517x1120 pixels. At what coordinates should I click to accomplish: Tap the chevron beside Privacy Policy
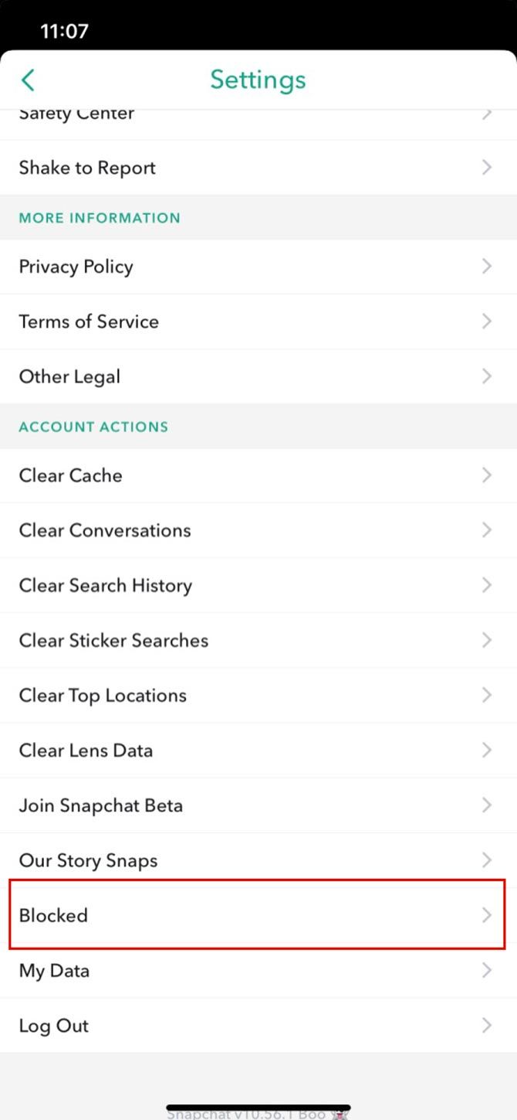[487, 266]
